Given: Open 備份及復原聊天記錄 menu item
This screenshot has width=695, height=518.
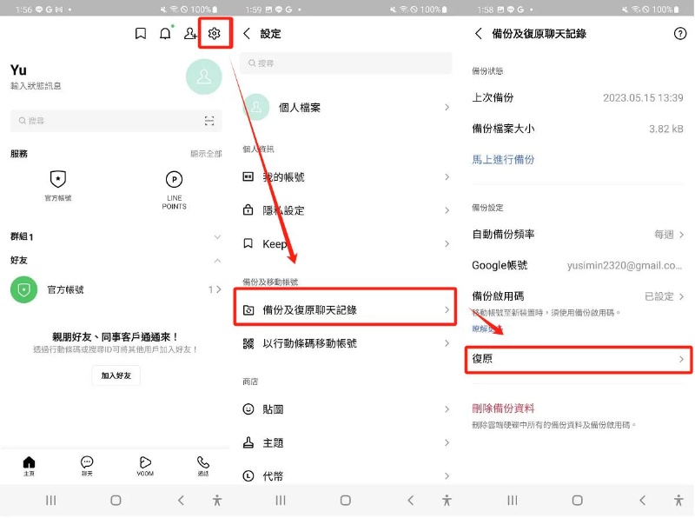Looking at the screenshot, I should tap(345, 309).
